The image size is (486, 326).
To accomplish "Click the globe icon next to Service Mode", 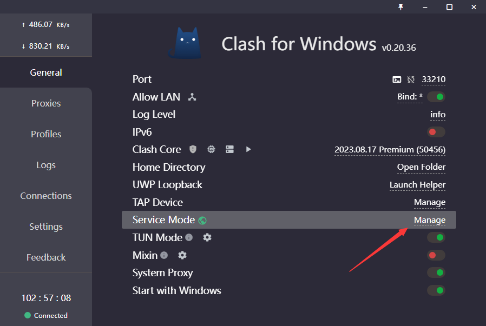I will (x=202, y=220).
